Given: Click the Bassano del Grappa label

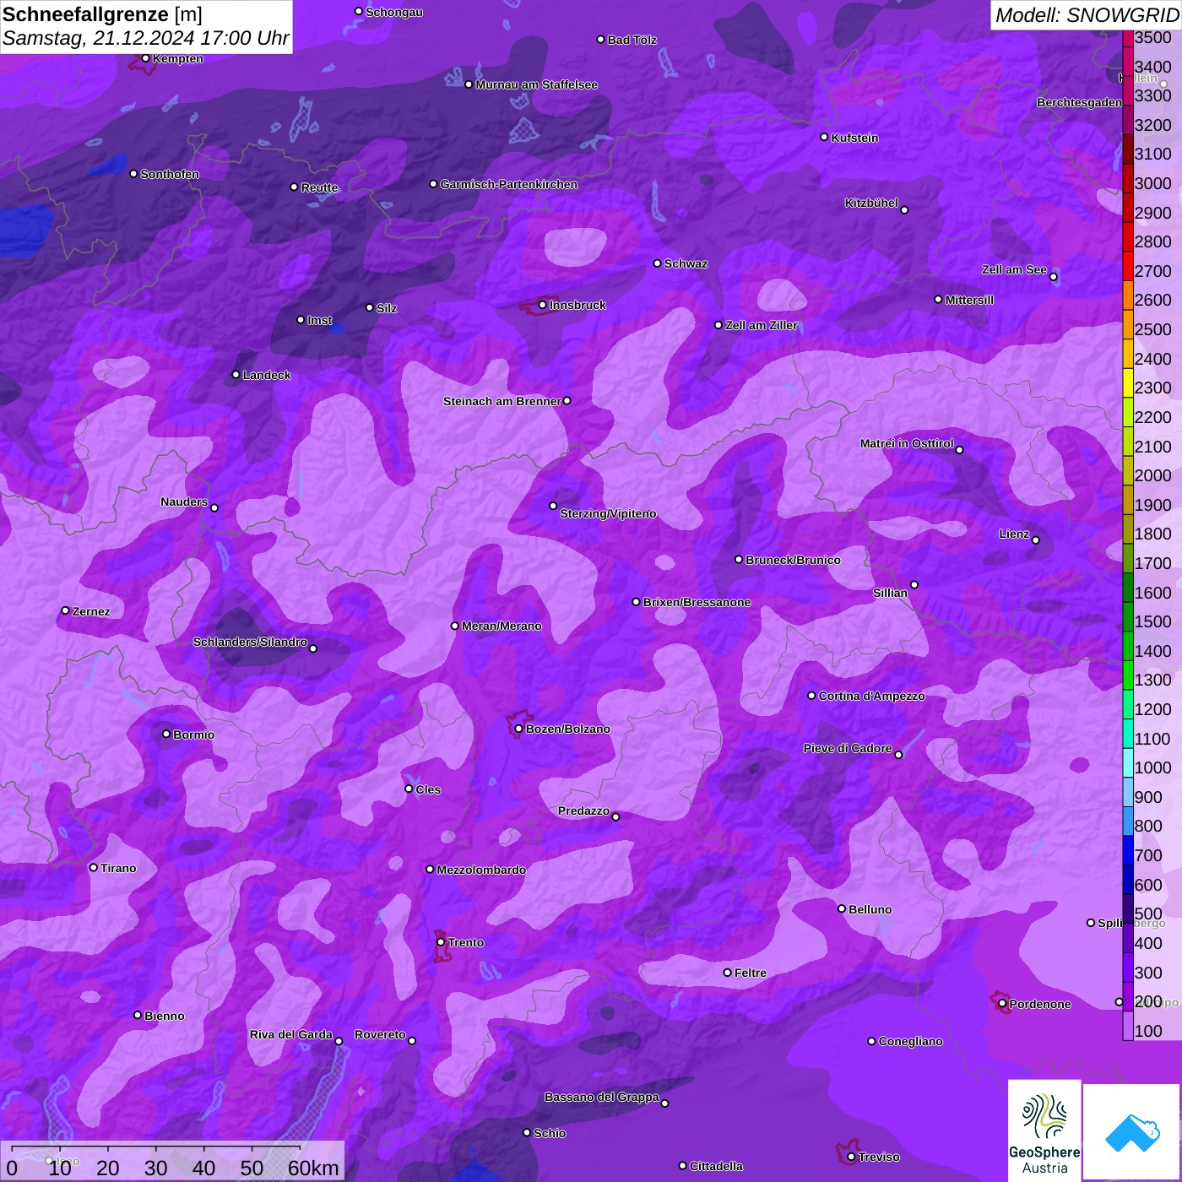Looking at the screenshot, I should point(601,1097).
